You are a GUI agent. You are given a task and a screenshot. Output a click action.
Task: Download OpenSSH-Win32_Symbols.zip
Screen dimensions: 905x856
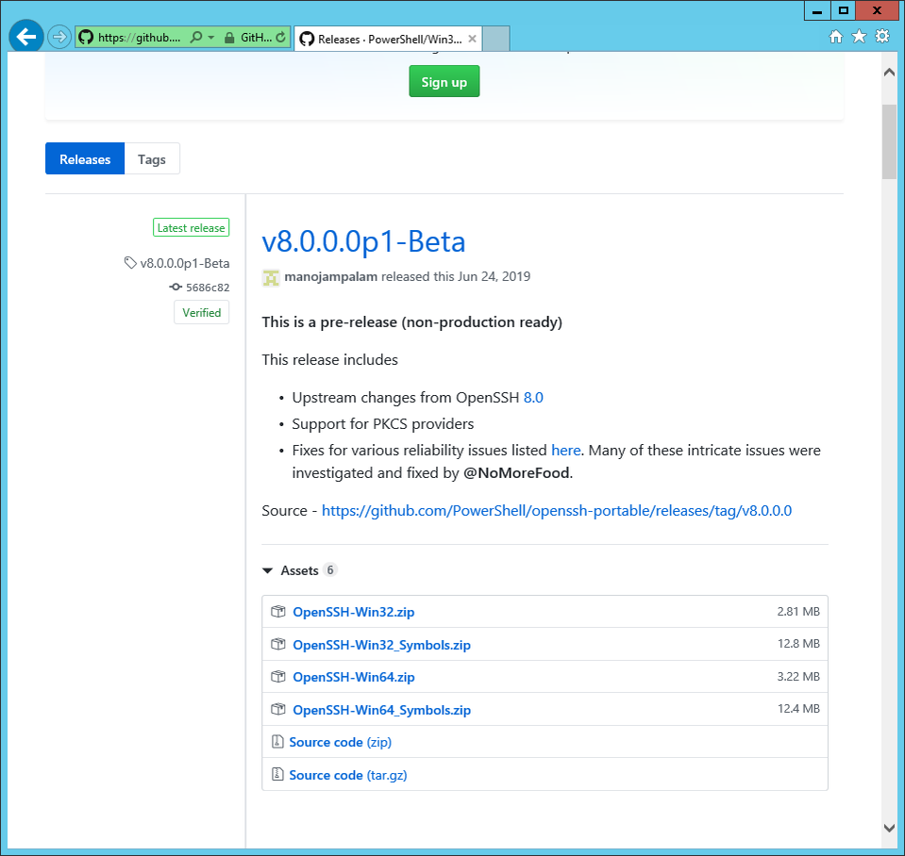coord(381,645)
